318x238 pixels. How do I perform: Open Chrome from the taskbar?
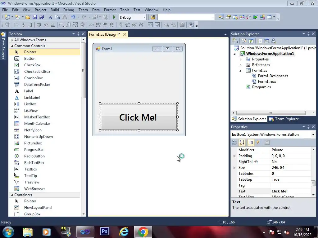[143, 231]
